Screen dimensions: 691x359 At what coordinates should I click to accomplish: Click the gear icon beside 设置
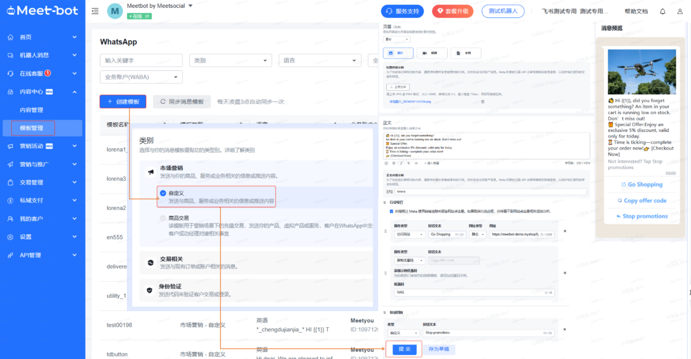click(10, 237)
